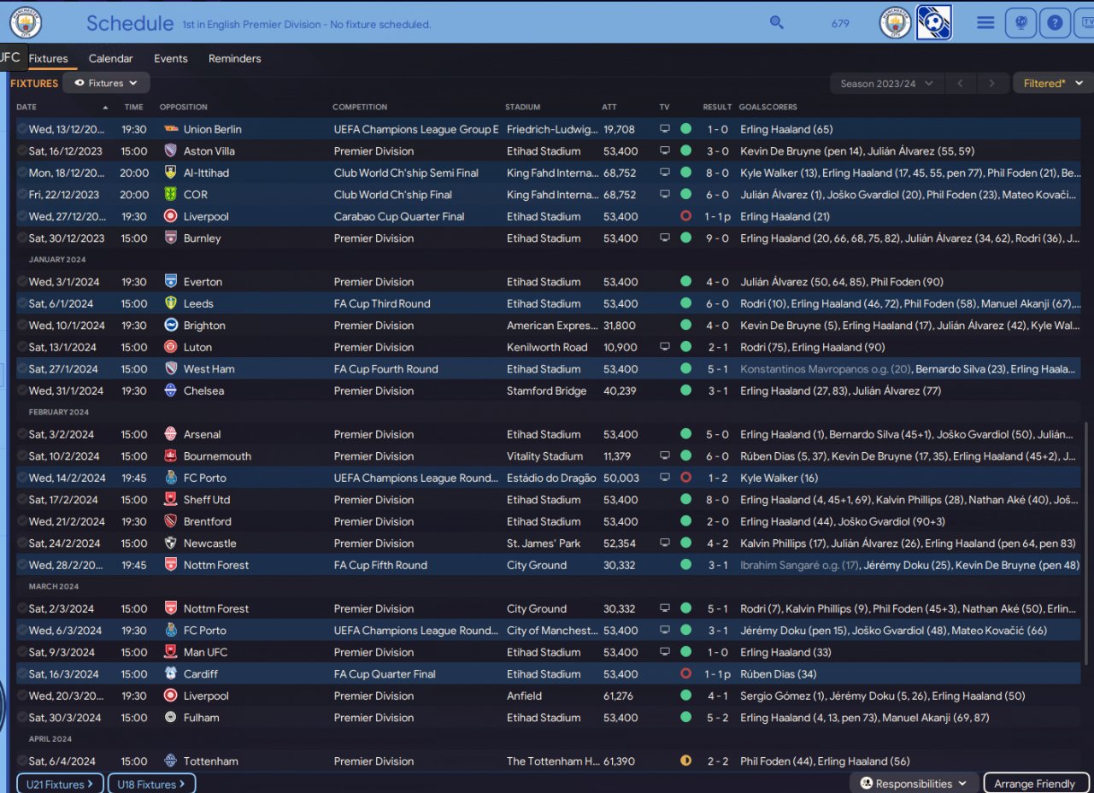
Task: Toggle the check circle on the Everton row
Action: tap(21, 282)
